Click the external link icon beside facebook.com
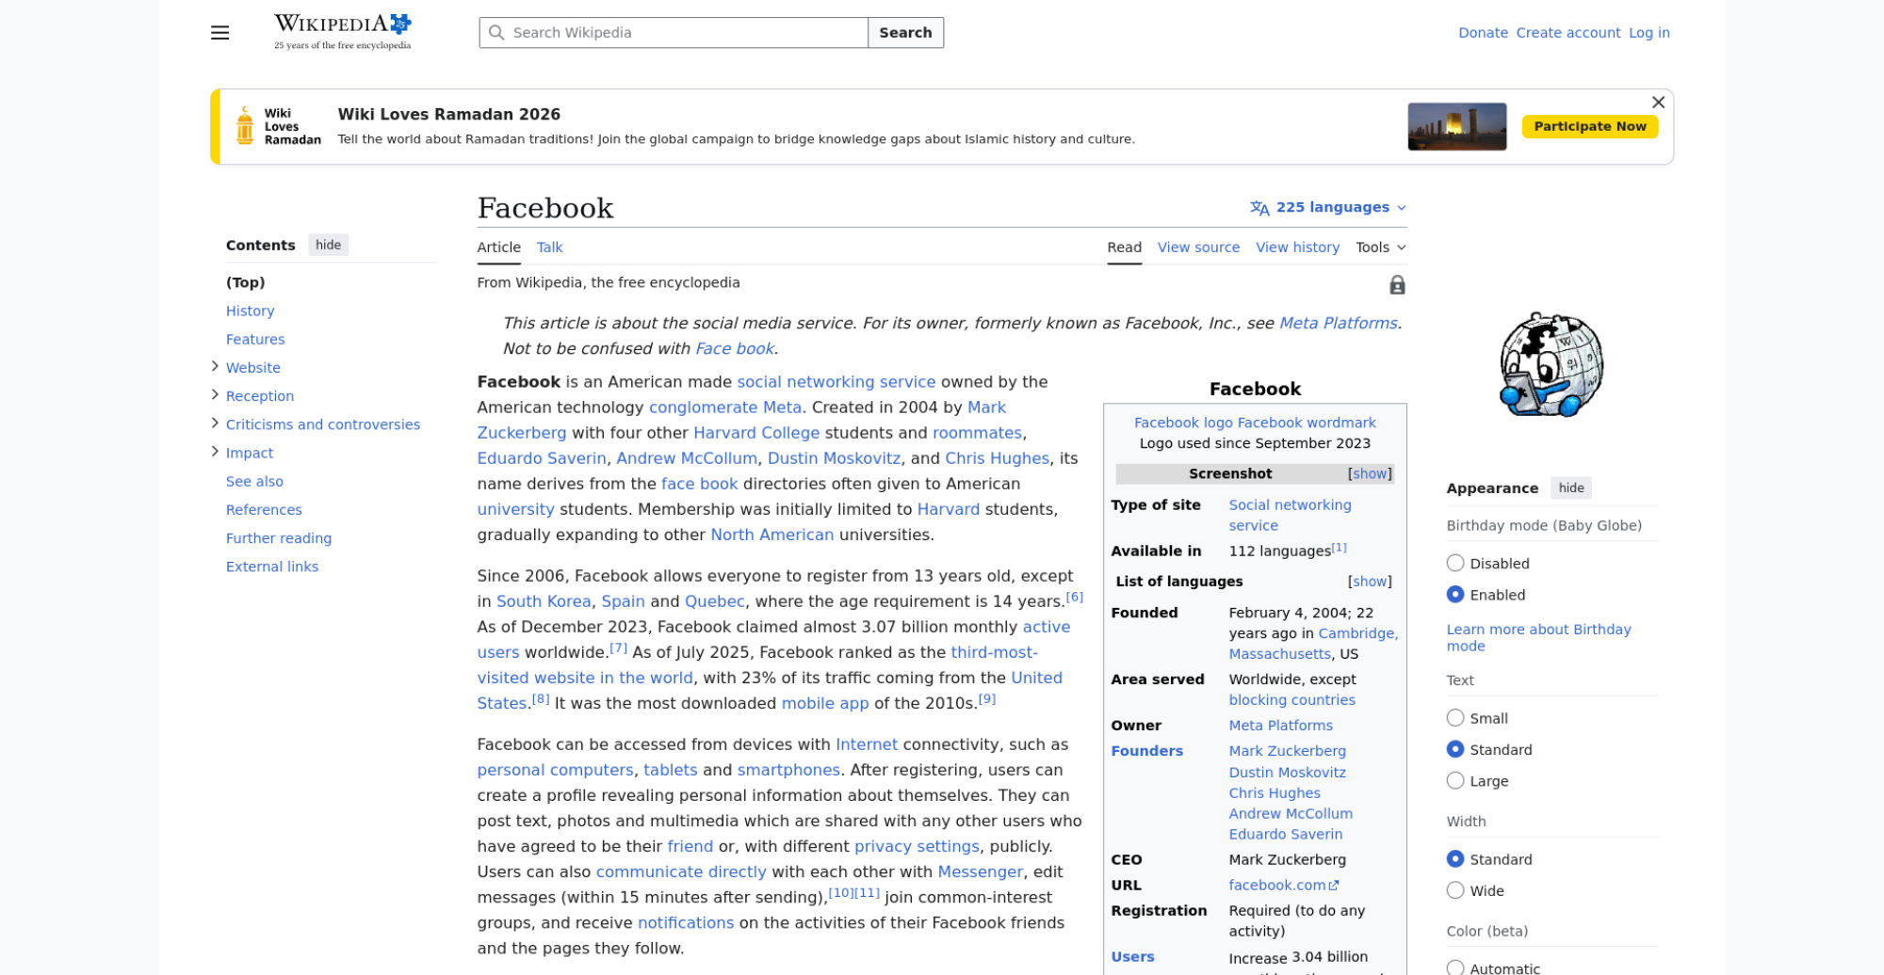Image resolution: width=1884 pixels, height=975 pixels. point(1334,886)
